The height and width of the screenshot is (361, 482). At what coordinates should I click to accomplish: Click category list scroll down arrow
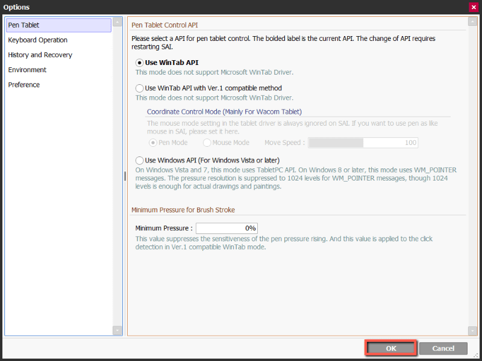point(117,330)
